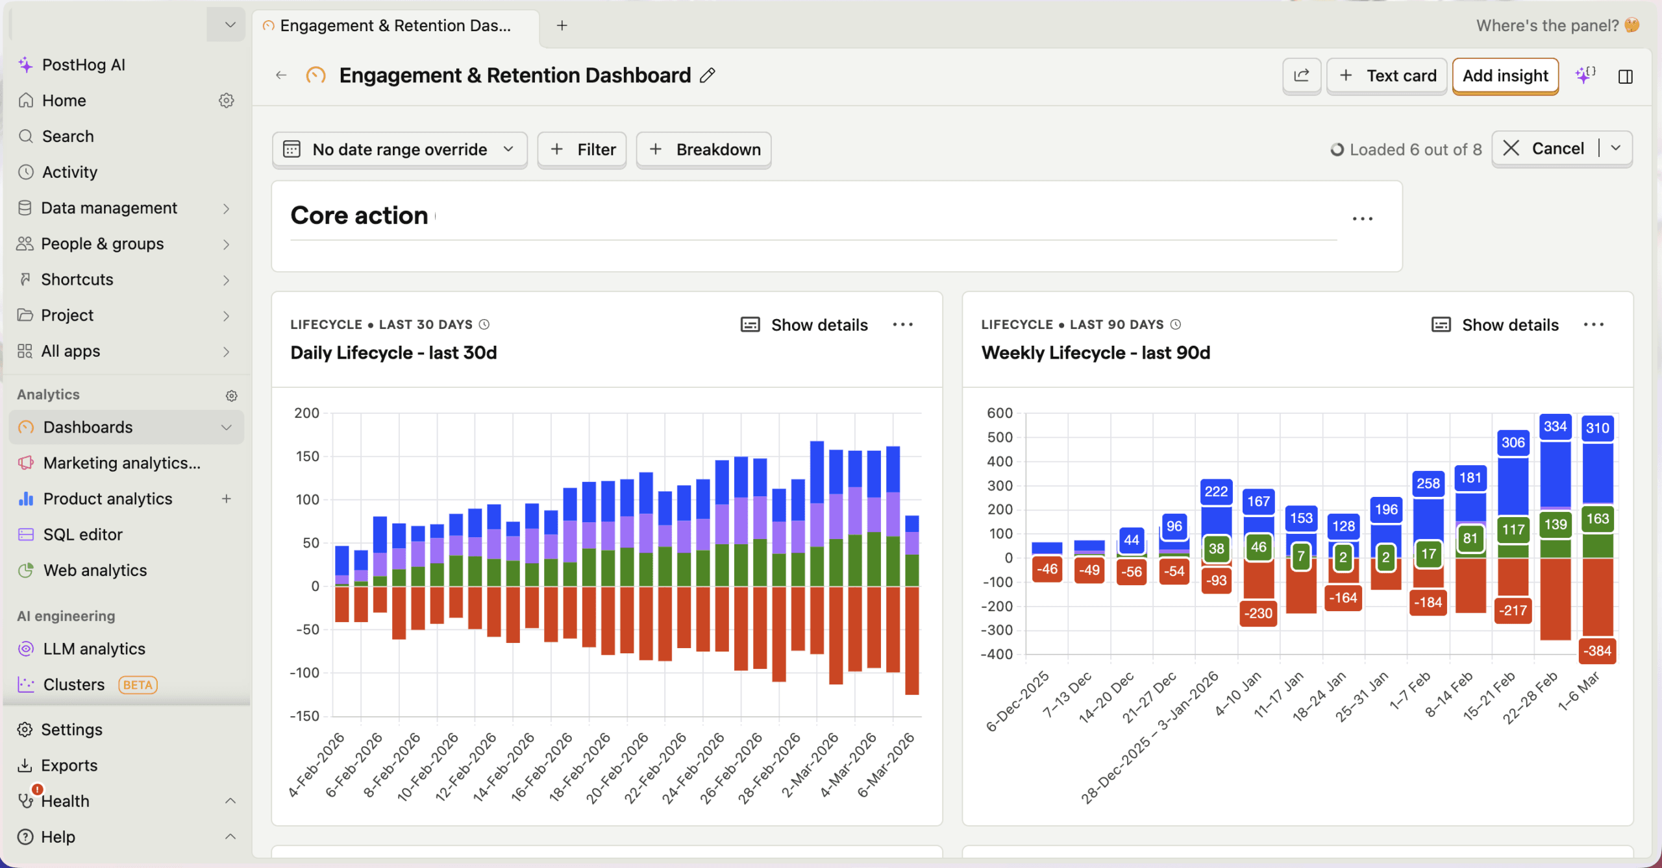Screen dimensions: 1662x868
Task: Click the back arrow beside dashboard title
Action: tap(281, 75)
